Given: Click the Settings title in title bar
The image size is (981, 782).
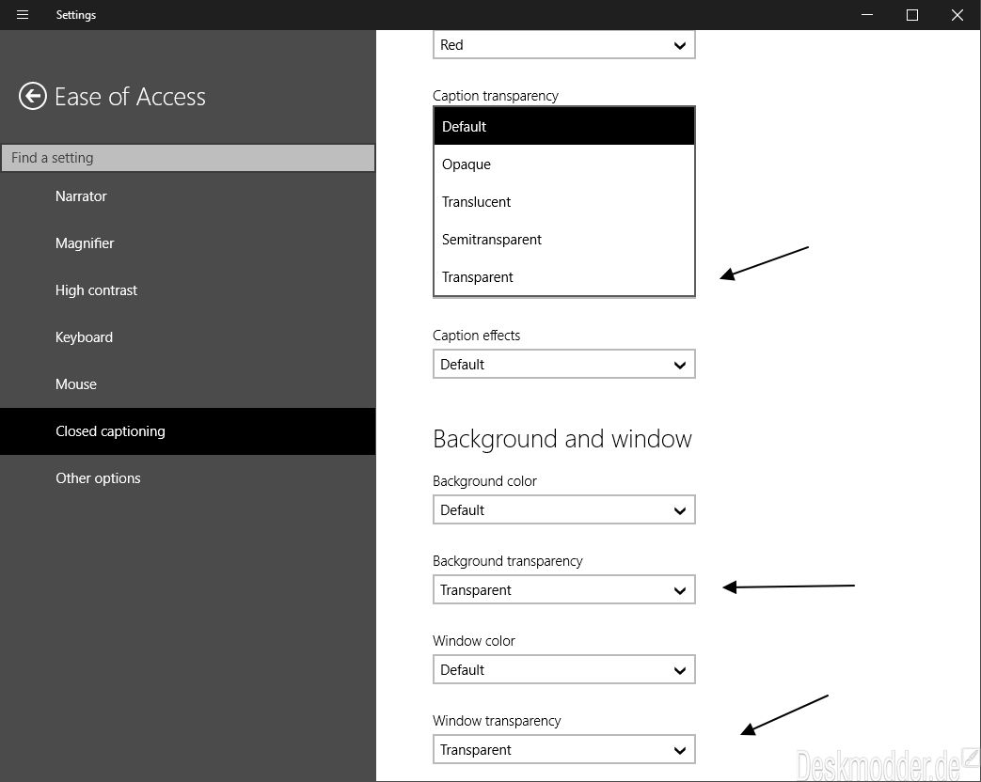Looking at the screenshot, I should [x=75, y=15].
